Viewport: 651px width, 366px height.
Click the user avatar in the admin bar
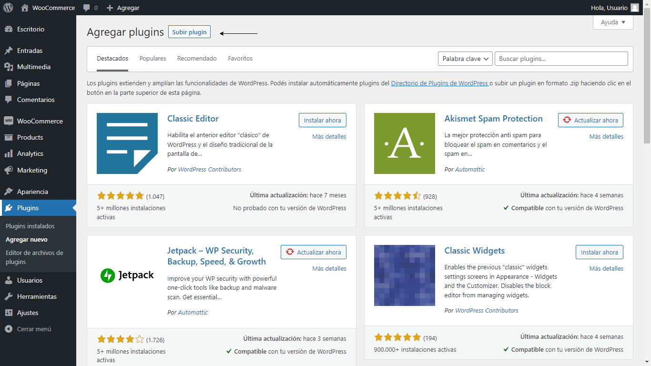[x=635, y=8]
